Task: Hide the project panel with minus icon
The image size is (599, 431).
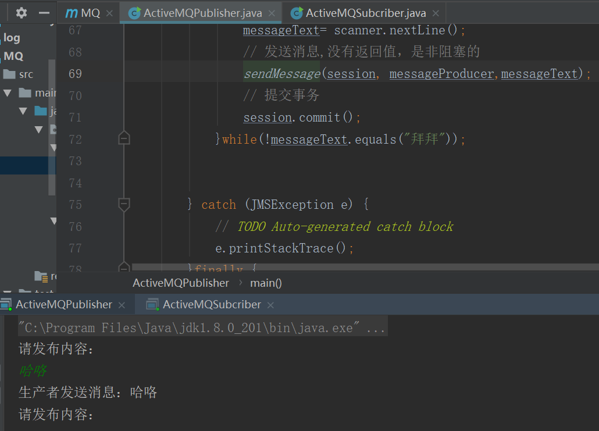Action: tap(44, 13)
